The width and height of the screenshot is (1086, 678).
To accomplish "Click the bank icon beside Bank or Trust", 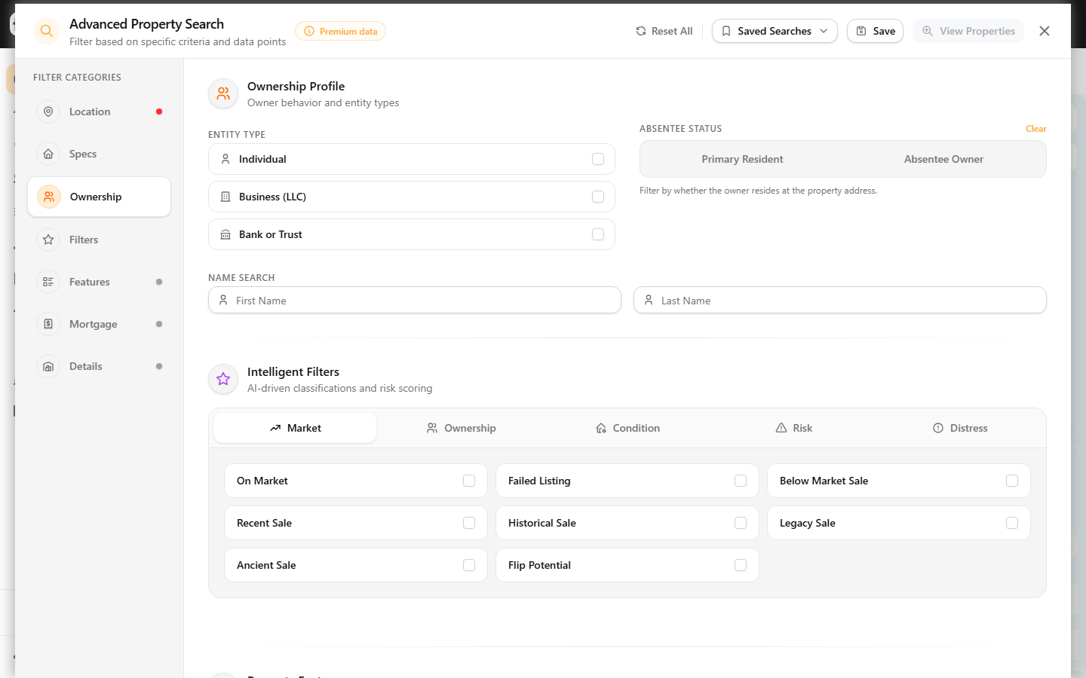I will tap(225, 234).
